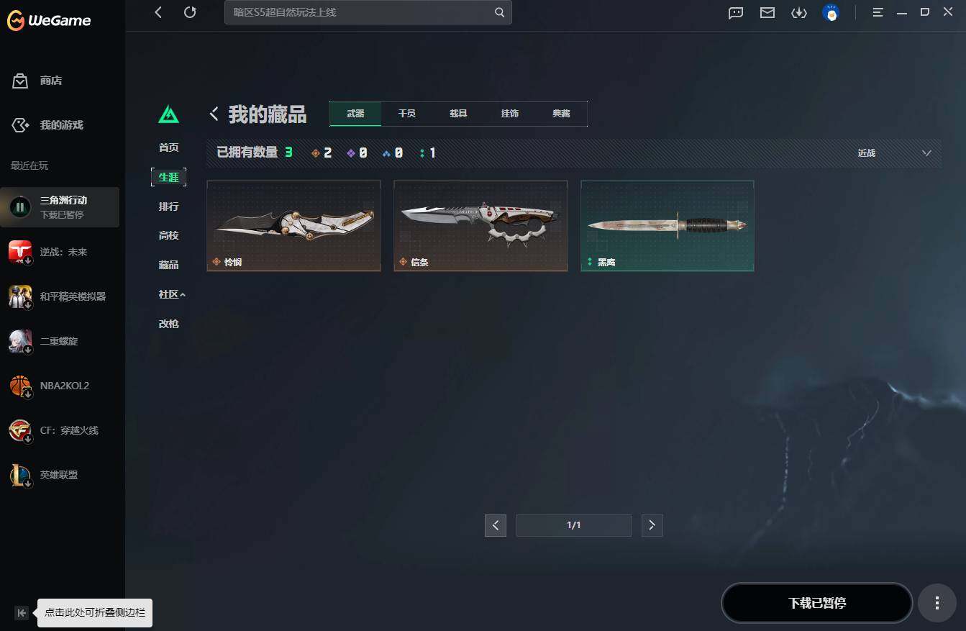Open 我的游戏 in the sidebar
The image size is (966, 631).
click(x=61, y=125)
